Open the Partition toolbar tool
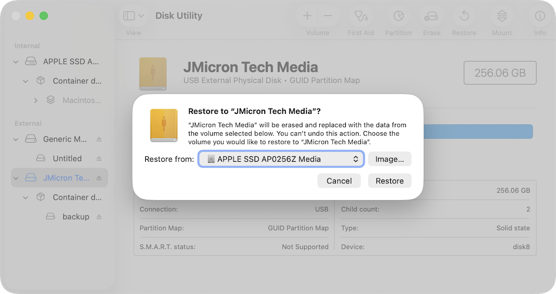Viewport: 556px width, 294px height. pyautogui.click(x=399, y=16)
